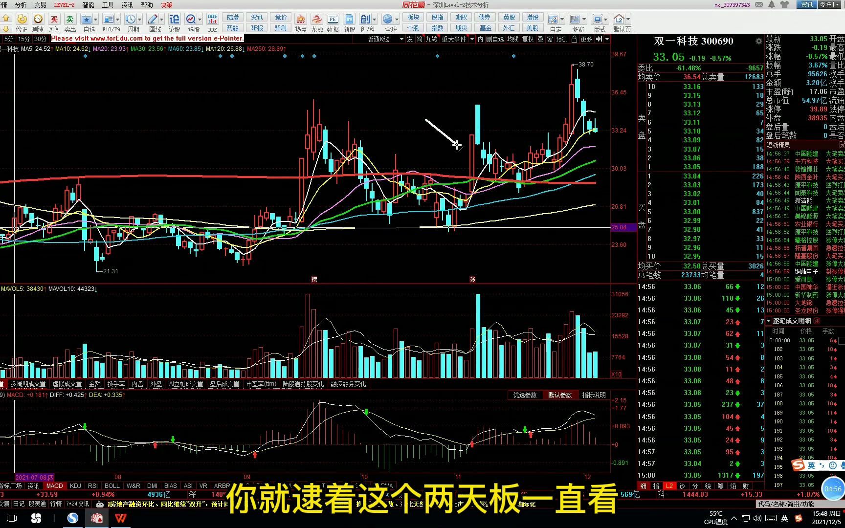Toggle 均线 moving averages display
845x528 pixels.
512,39
